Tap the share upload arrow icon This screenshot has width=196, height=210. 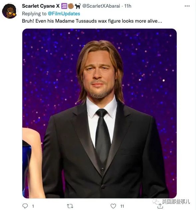click(x=160, y=206)
